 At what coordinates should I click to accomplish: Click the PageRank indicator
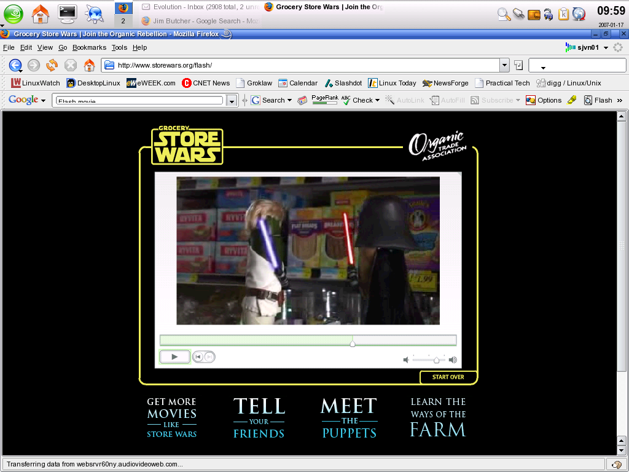coord(325,100)
